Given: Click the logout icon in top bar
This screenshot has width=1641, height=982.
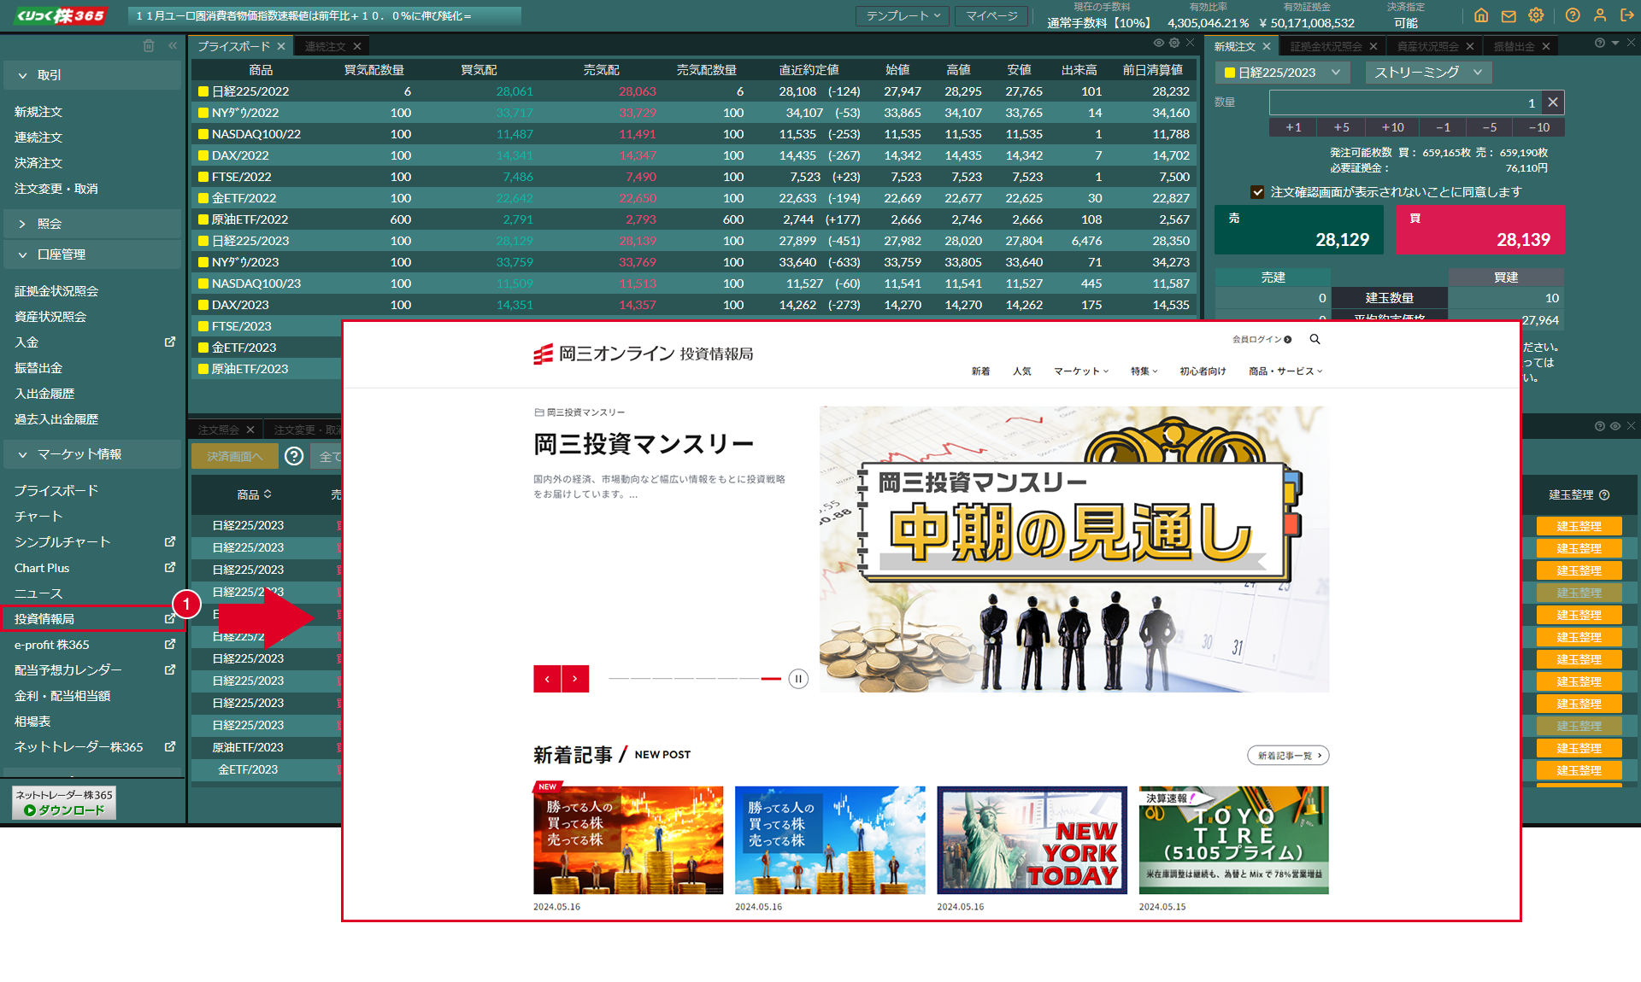Looking at the screenshot, I should pos(1627,15).
